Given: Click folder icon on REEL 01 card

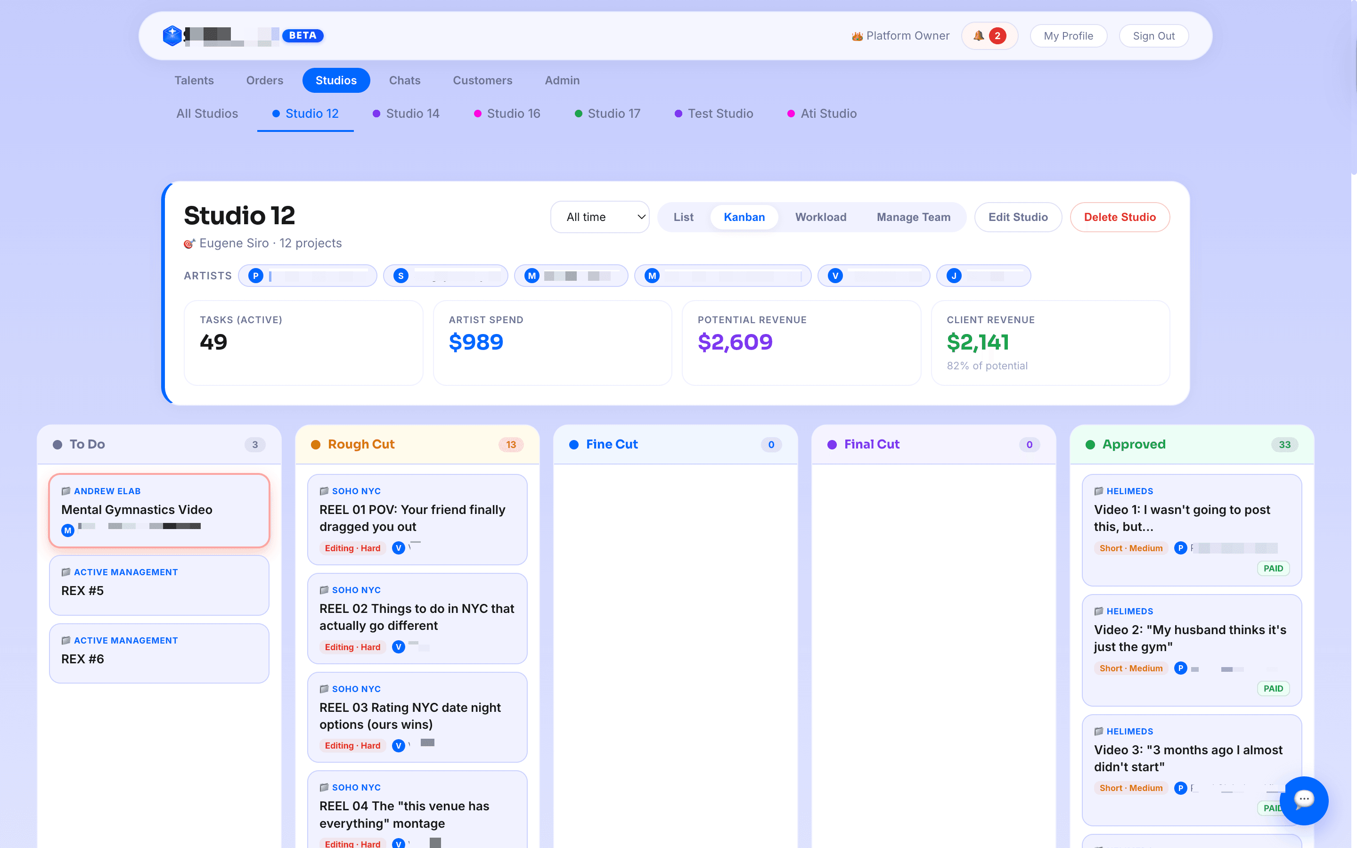Looking at the screenshot, I should pos(324,491).
